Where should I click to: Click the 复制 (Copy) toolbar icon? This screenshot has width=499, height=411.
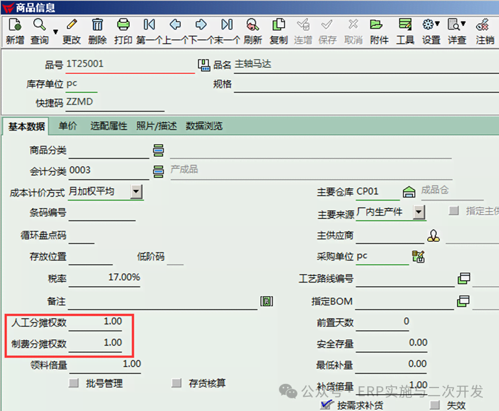pyautogui.click(x=279, y=25)
